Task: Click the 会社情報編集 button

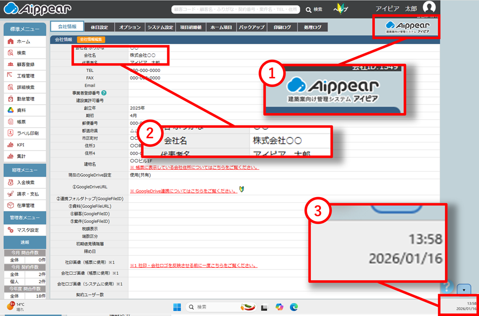Action: (x=91, y=40)
